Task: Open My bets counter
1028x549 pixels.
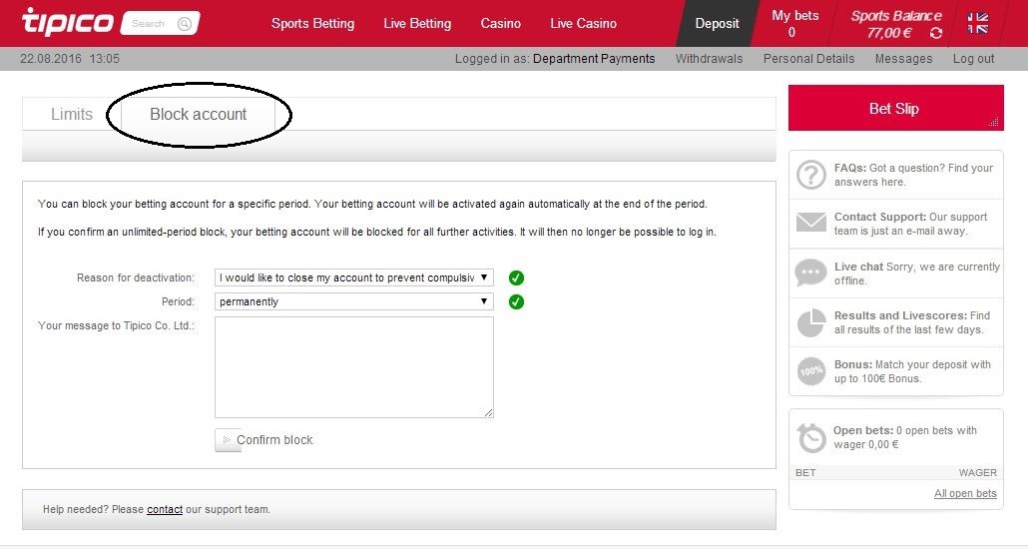Action: point(794,24)
